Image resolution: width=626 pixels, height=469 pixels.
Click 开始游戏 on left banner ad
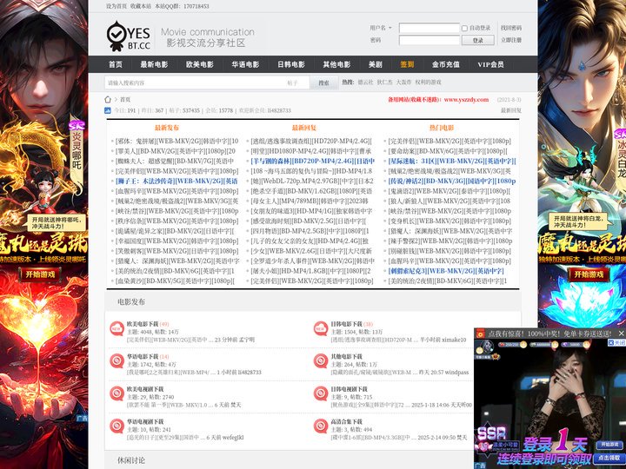(x=40, y=274)
